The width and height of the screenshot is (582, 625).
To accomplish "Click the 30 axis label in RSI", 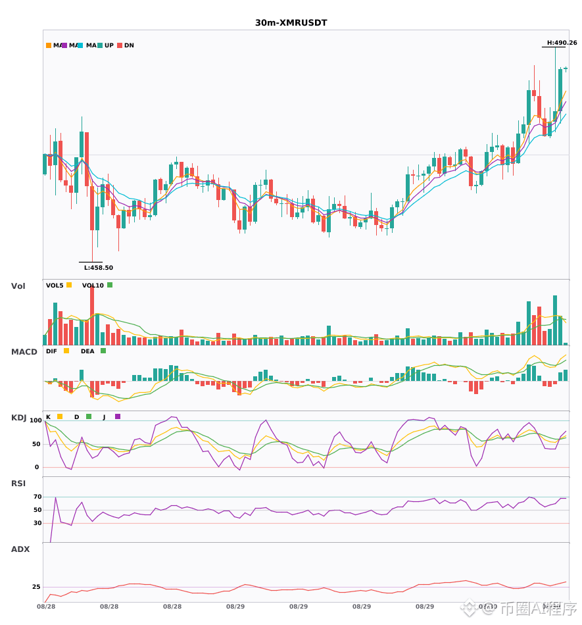I will coord(37,523).
